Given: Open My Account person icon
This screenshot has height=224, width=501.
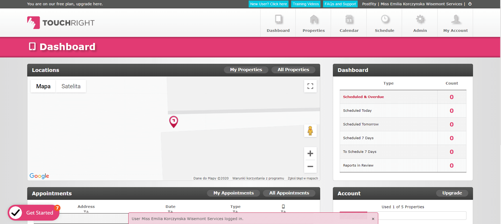Looking at the screenshot, I should 456,20.
